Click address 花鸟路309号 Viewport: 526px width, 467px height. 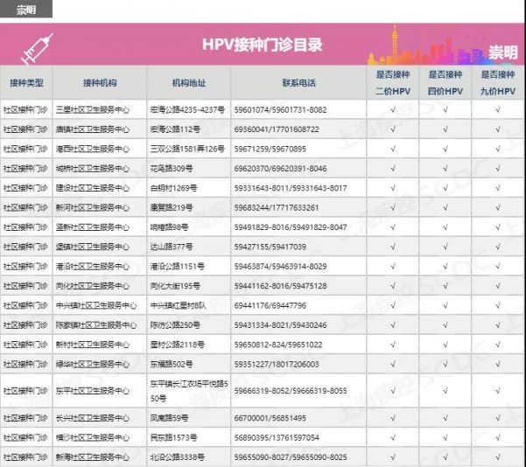coord(171,169)
